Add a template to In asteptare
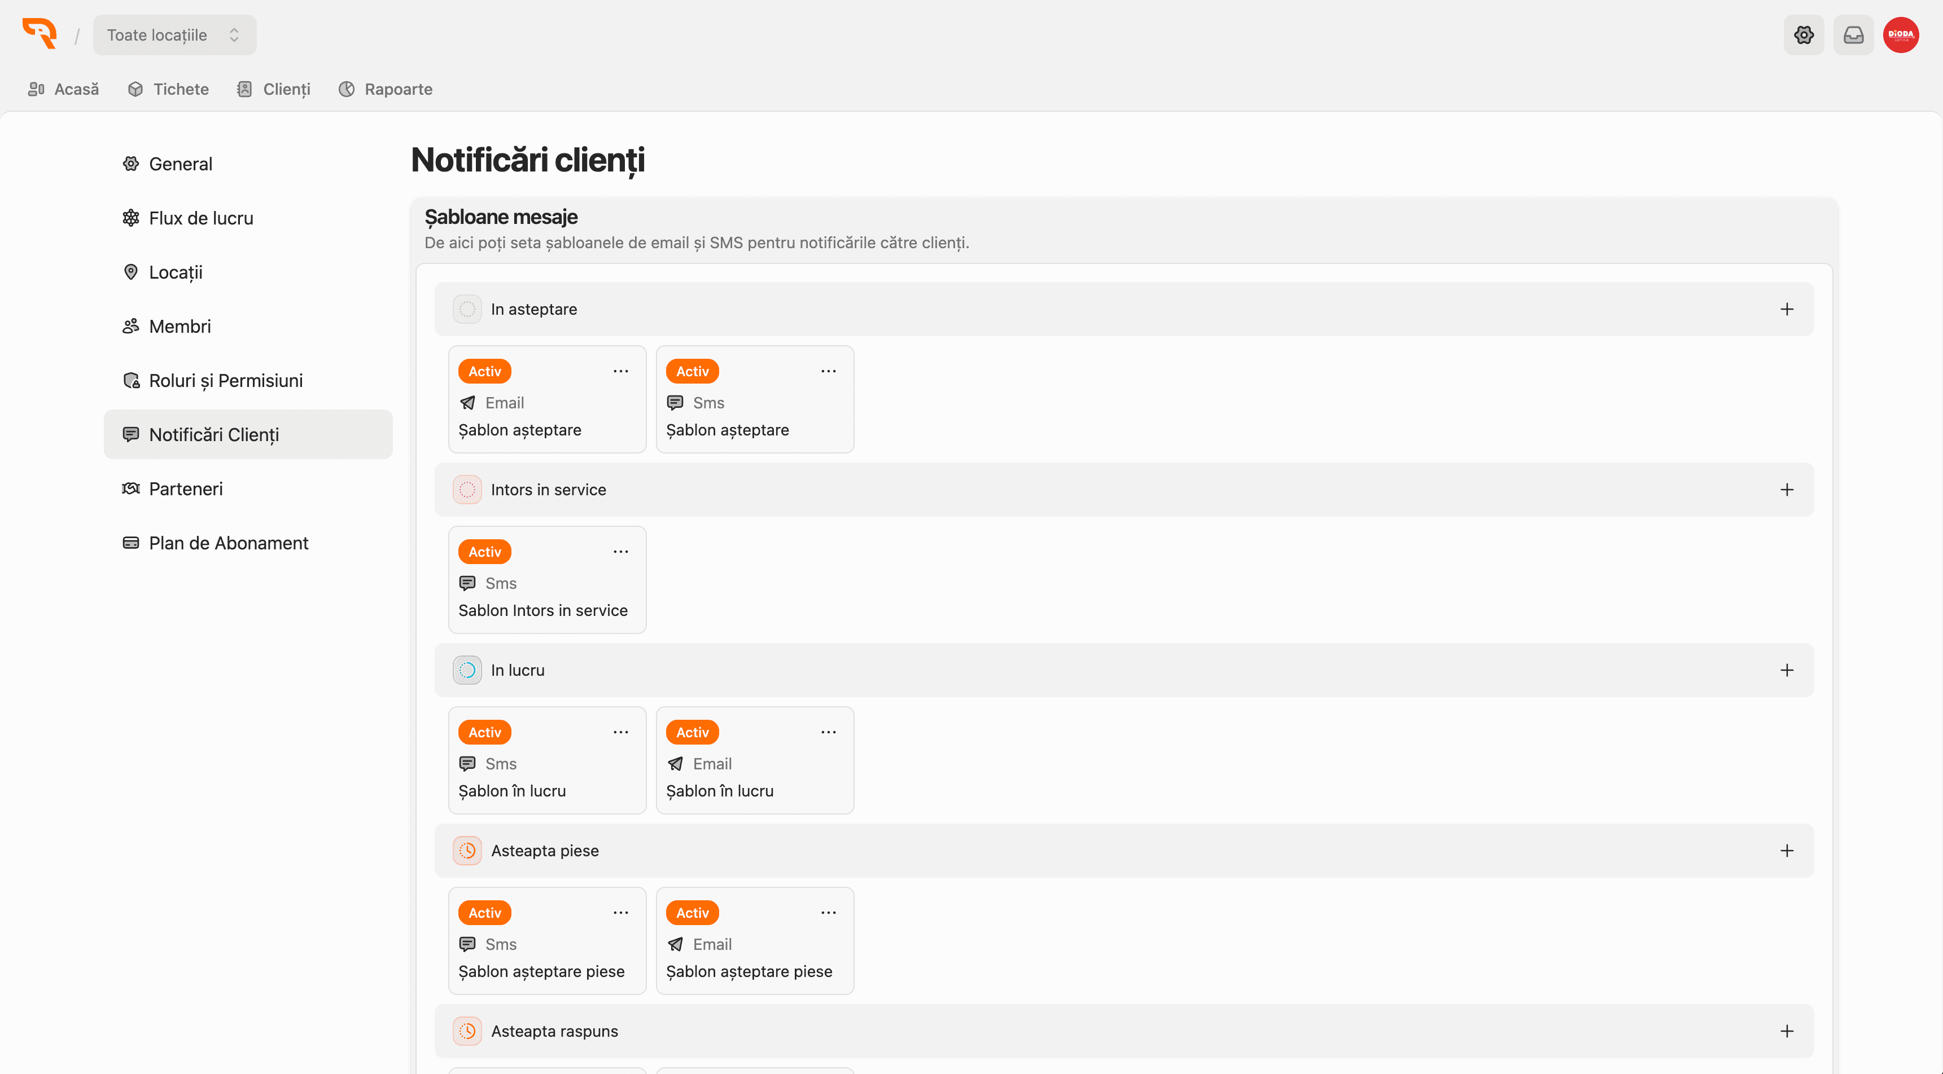Screen dimensions: 1943x1074 (x=1786, y=309)
